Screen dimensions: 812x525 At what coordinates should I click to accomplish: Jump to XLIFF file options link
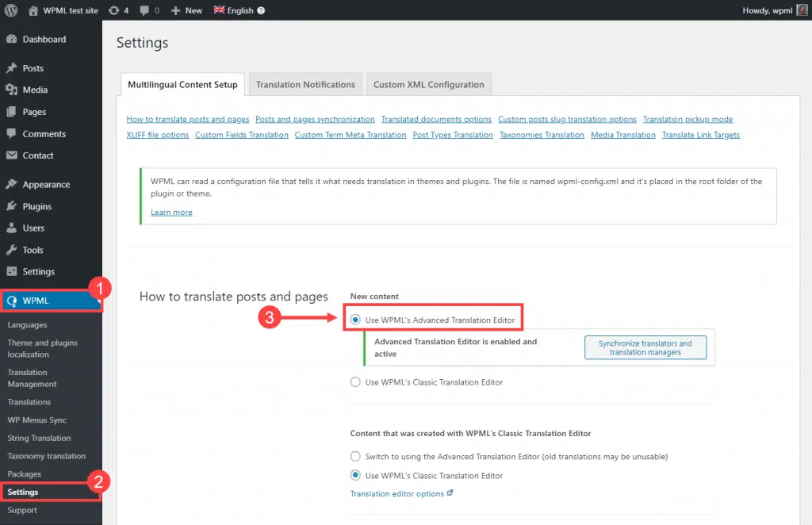(x=158, y=135)
